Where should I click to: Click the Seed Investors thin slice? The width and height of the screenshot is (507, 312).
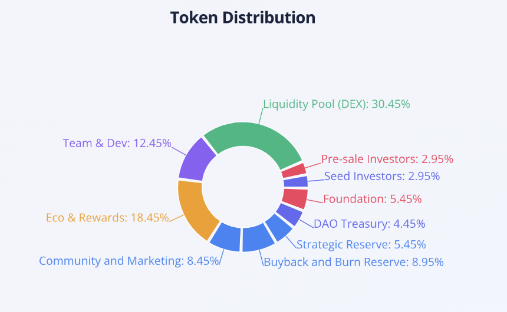[x=295, y=181]
